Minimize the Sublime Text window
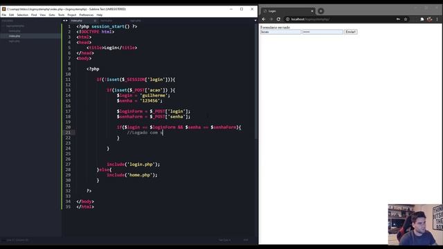Viewport: 443px width, 249px height. click(231, 9)
